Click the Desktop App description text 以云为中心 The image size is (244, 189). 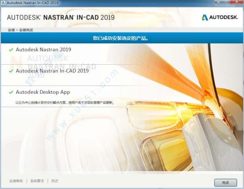coord(65,103)
